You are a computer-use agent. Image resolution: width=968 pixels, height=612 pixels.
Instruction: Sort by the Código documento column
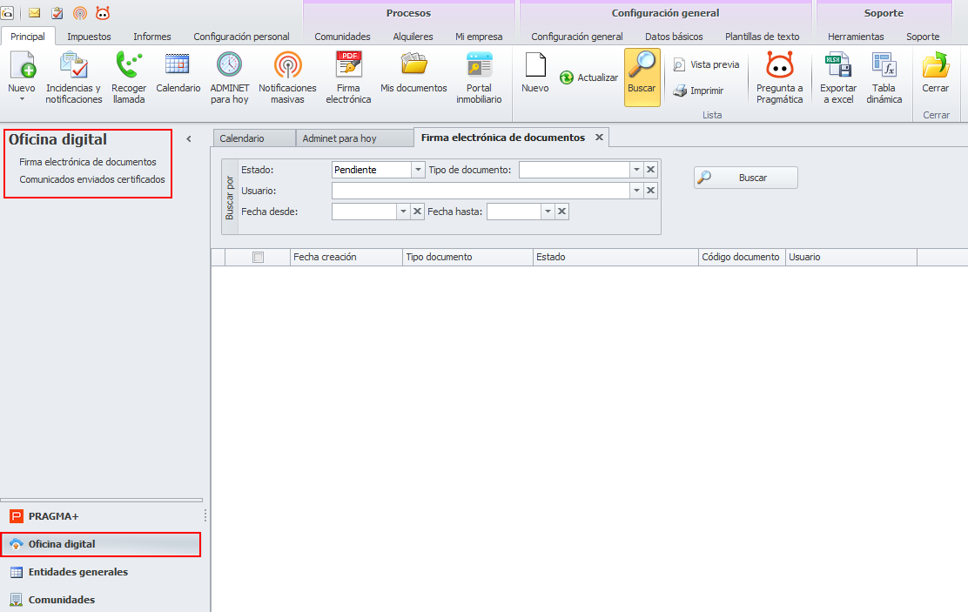[742, 258]
